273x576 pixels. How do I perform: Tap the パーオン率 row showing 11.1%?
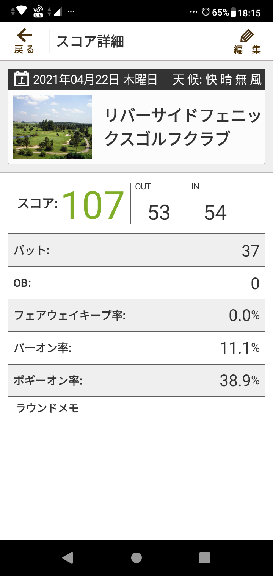(x=136, y=348)
